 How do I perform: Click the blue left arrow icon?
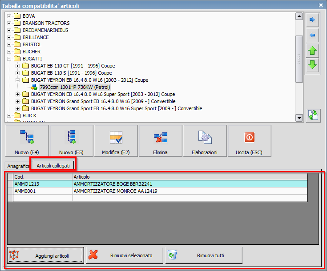click(x=312, y=35)
